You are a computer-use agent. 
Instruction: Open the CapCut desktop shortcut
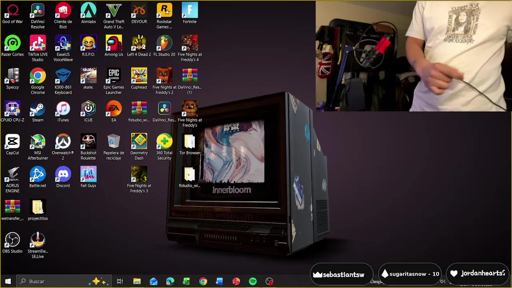12,145
